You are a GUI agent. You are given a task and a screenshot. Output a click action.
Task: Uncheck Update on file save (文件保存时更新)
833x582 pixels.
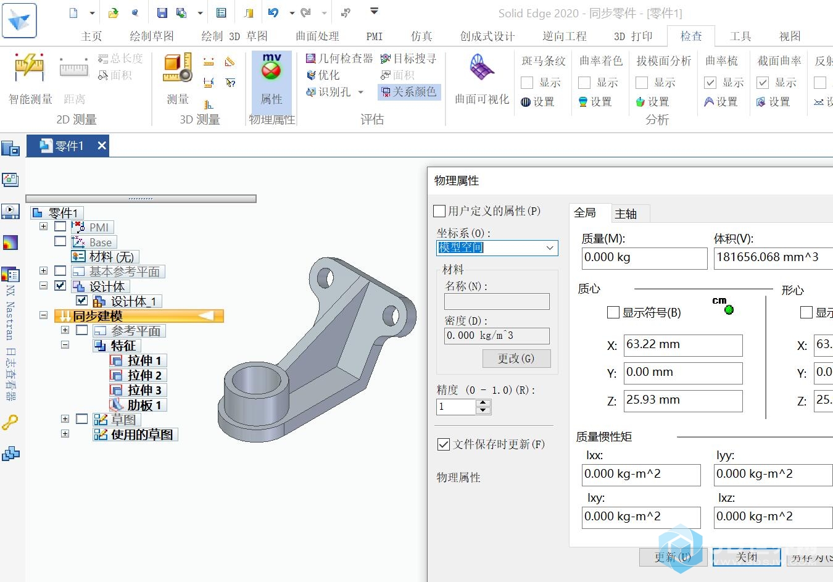[444, 444]
